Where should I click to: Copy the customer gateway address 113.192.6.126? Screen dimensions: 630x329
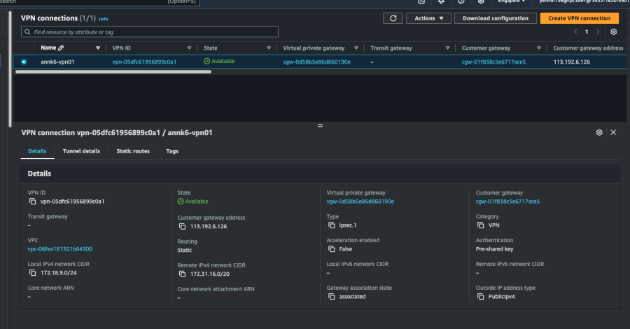182,226
